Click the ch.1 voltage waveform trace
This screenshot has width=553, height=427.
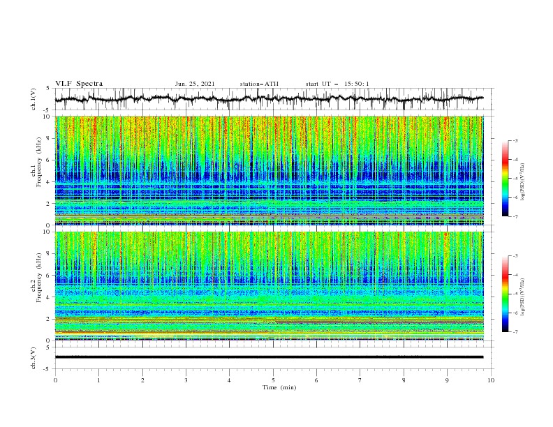pyautogui.click(x=269, y=99)
